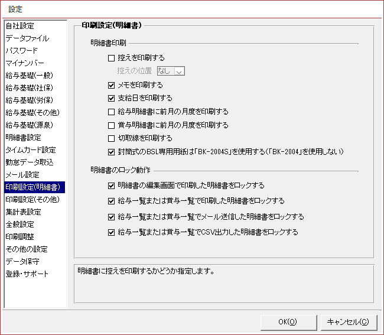The height and width of the screenshot is (335, 384).
Task: Uncheck the メモを印刷する checkbox
Action: pyautogui.click(x=112, y=85)
